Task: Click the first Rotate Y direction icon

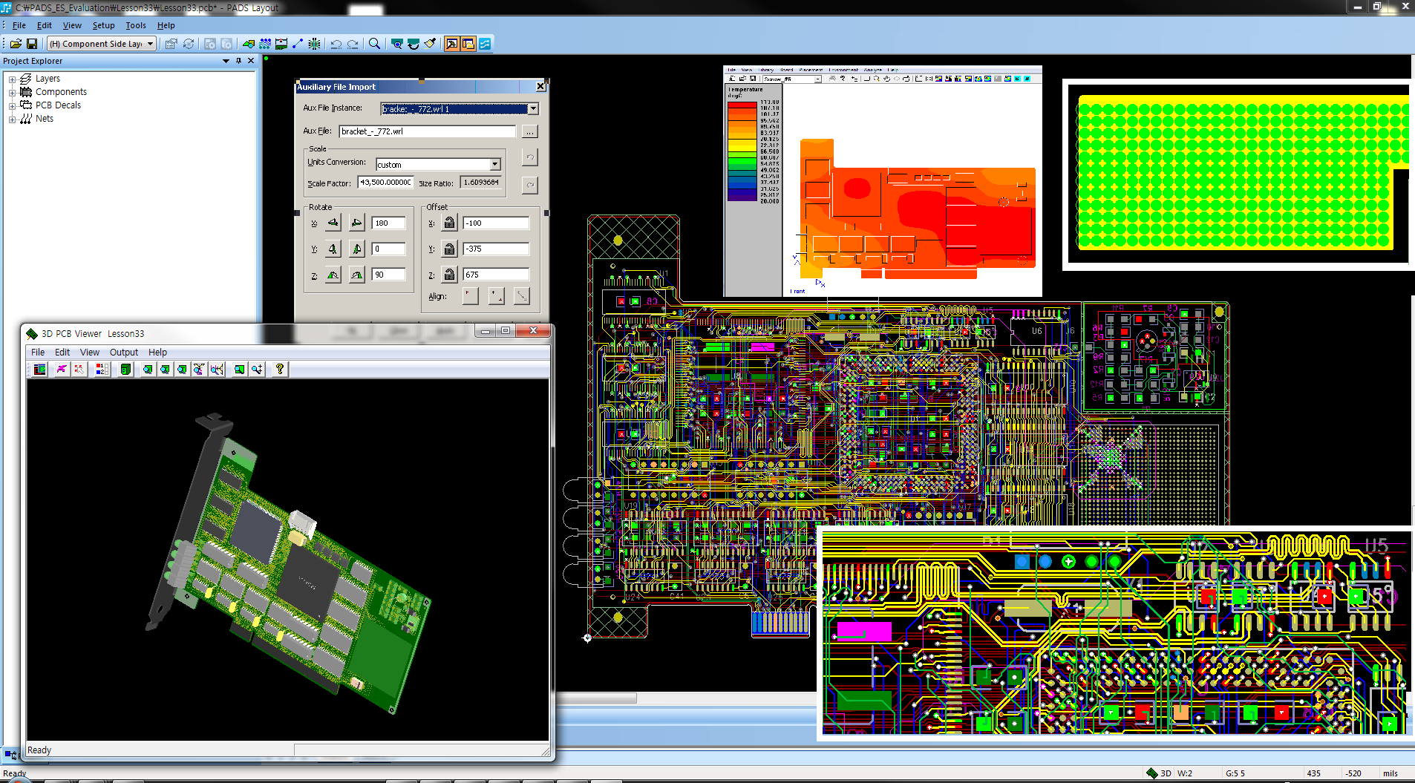Action: point(333,249)
